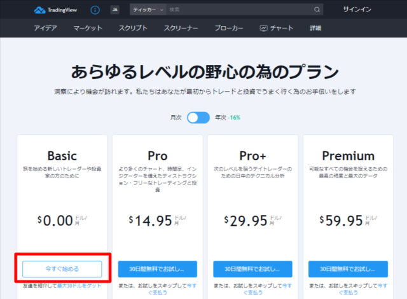Screen dimensions: 407x299
Task: Open the 詳細 menu
Action: coord(315,28)
